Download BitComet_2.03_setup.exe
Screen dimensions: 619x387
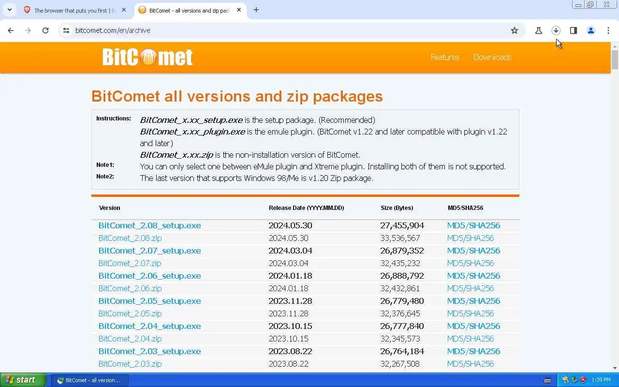149,351
